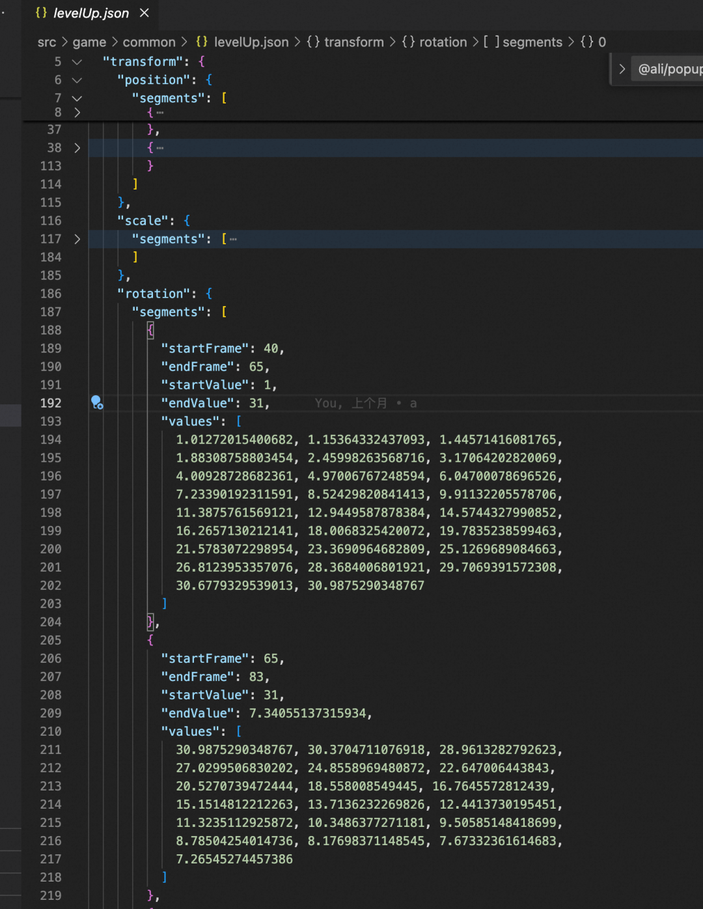Expand the folded scale segments at line 117
The width and height of the screenshot is (703, 909).
(77, 239)
